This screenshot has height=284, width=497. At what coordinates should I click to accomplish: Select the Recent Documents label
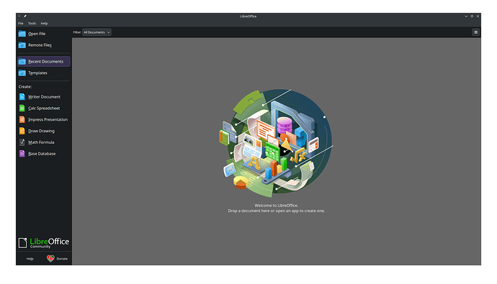pyautogui.click(x=45, y=61)
